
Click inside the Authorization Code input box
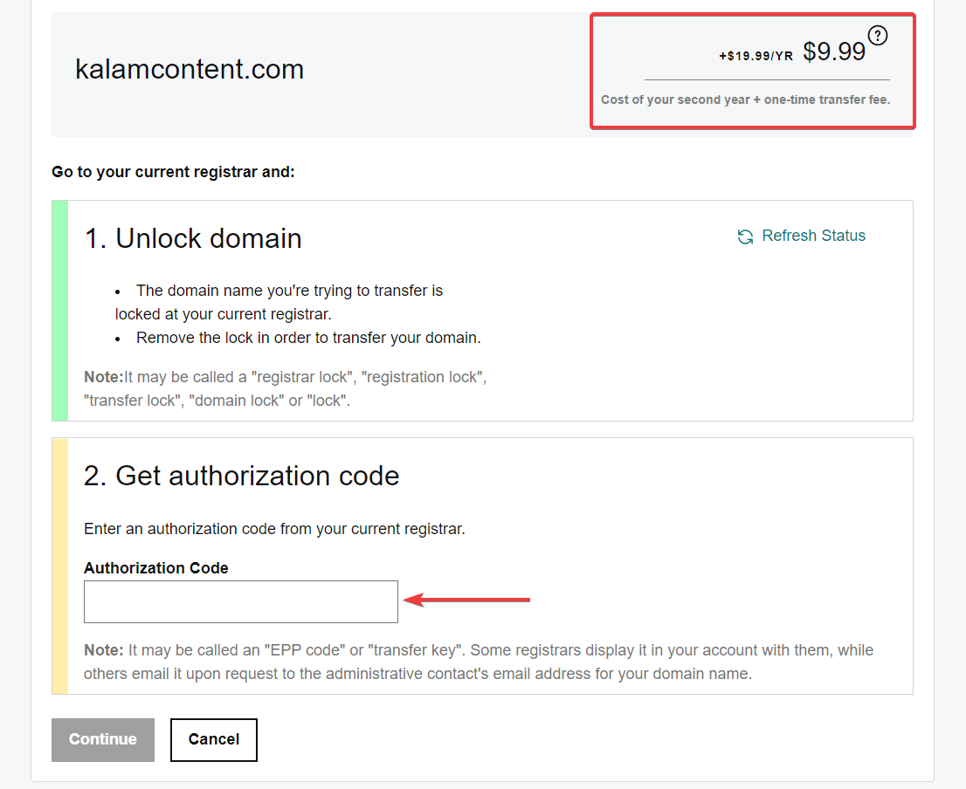[240, 601]
